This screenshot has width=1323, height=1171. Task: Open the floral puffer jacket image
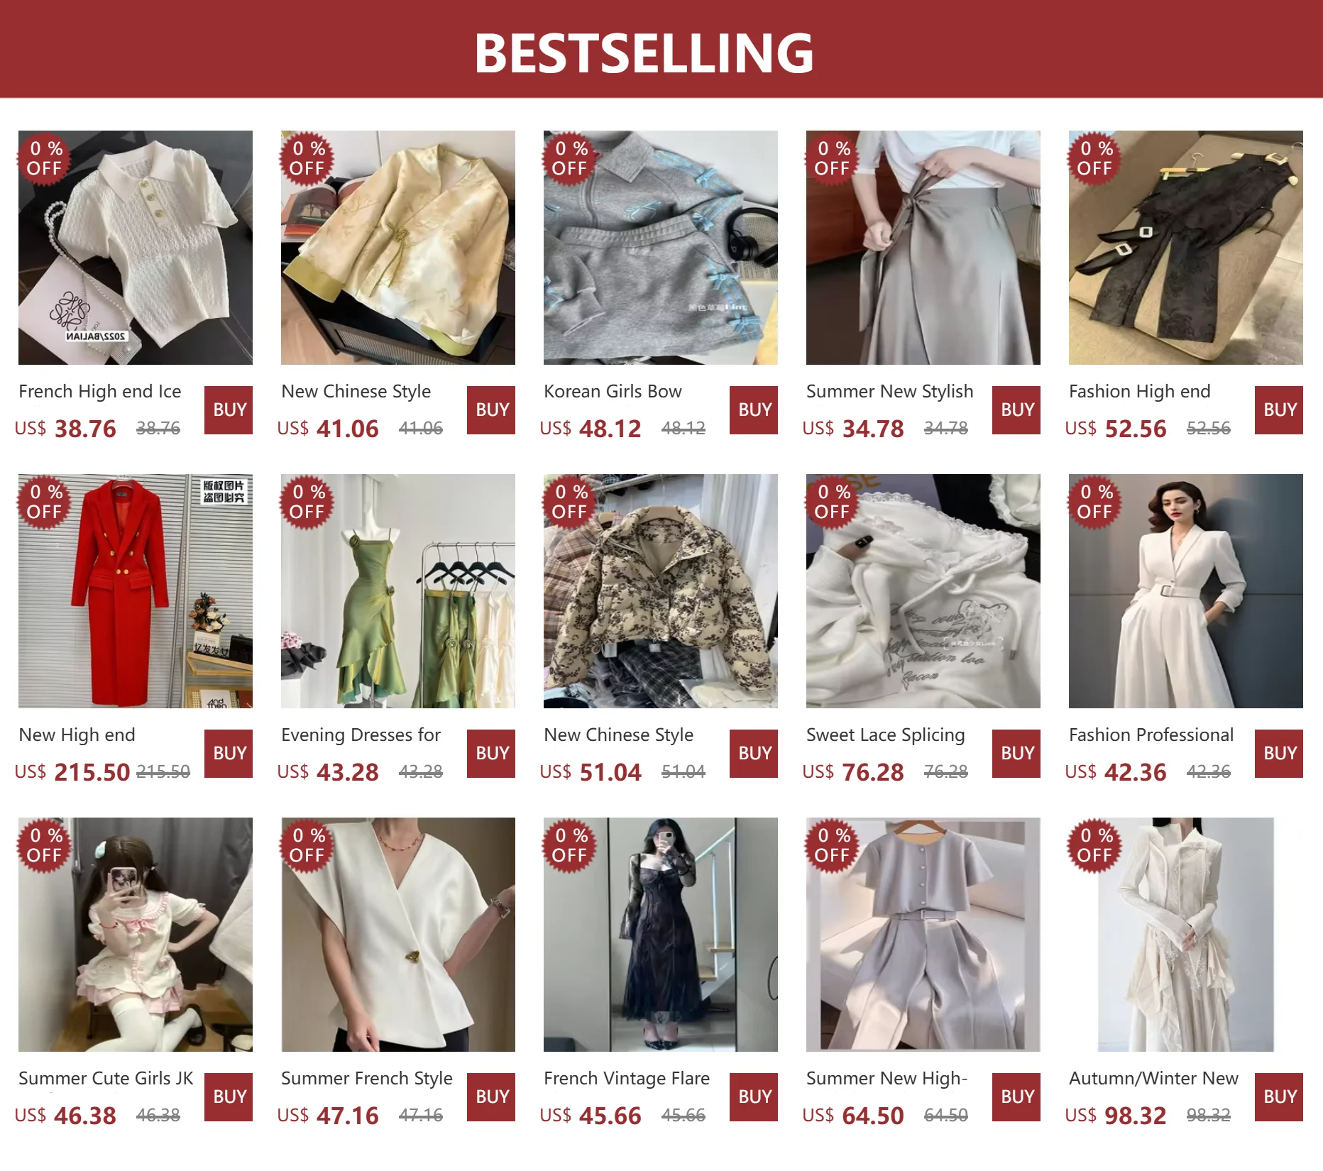(661, 591)
